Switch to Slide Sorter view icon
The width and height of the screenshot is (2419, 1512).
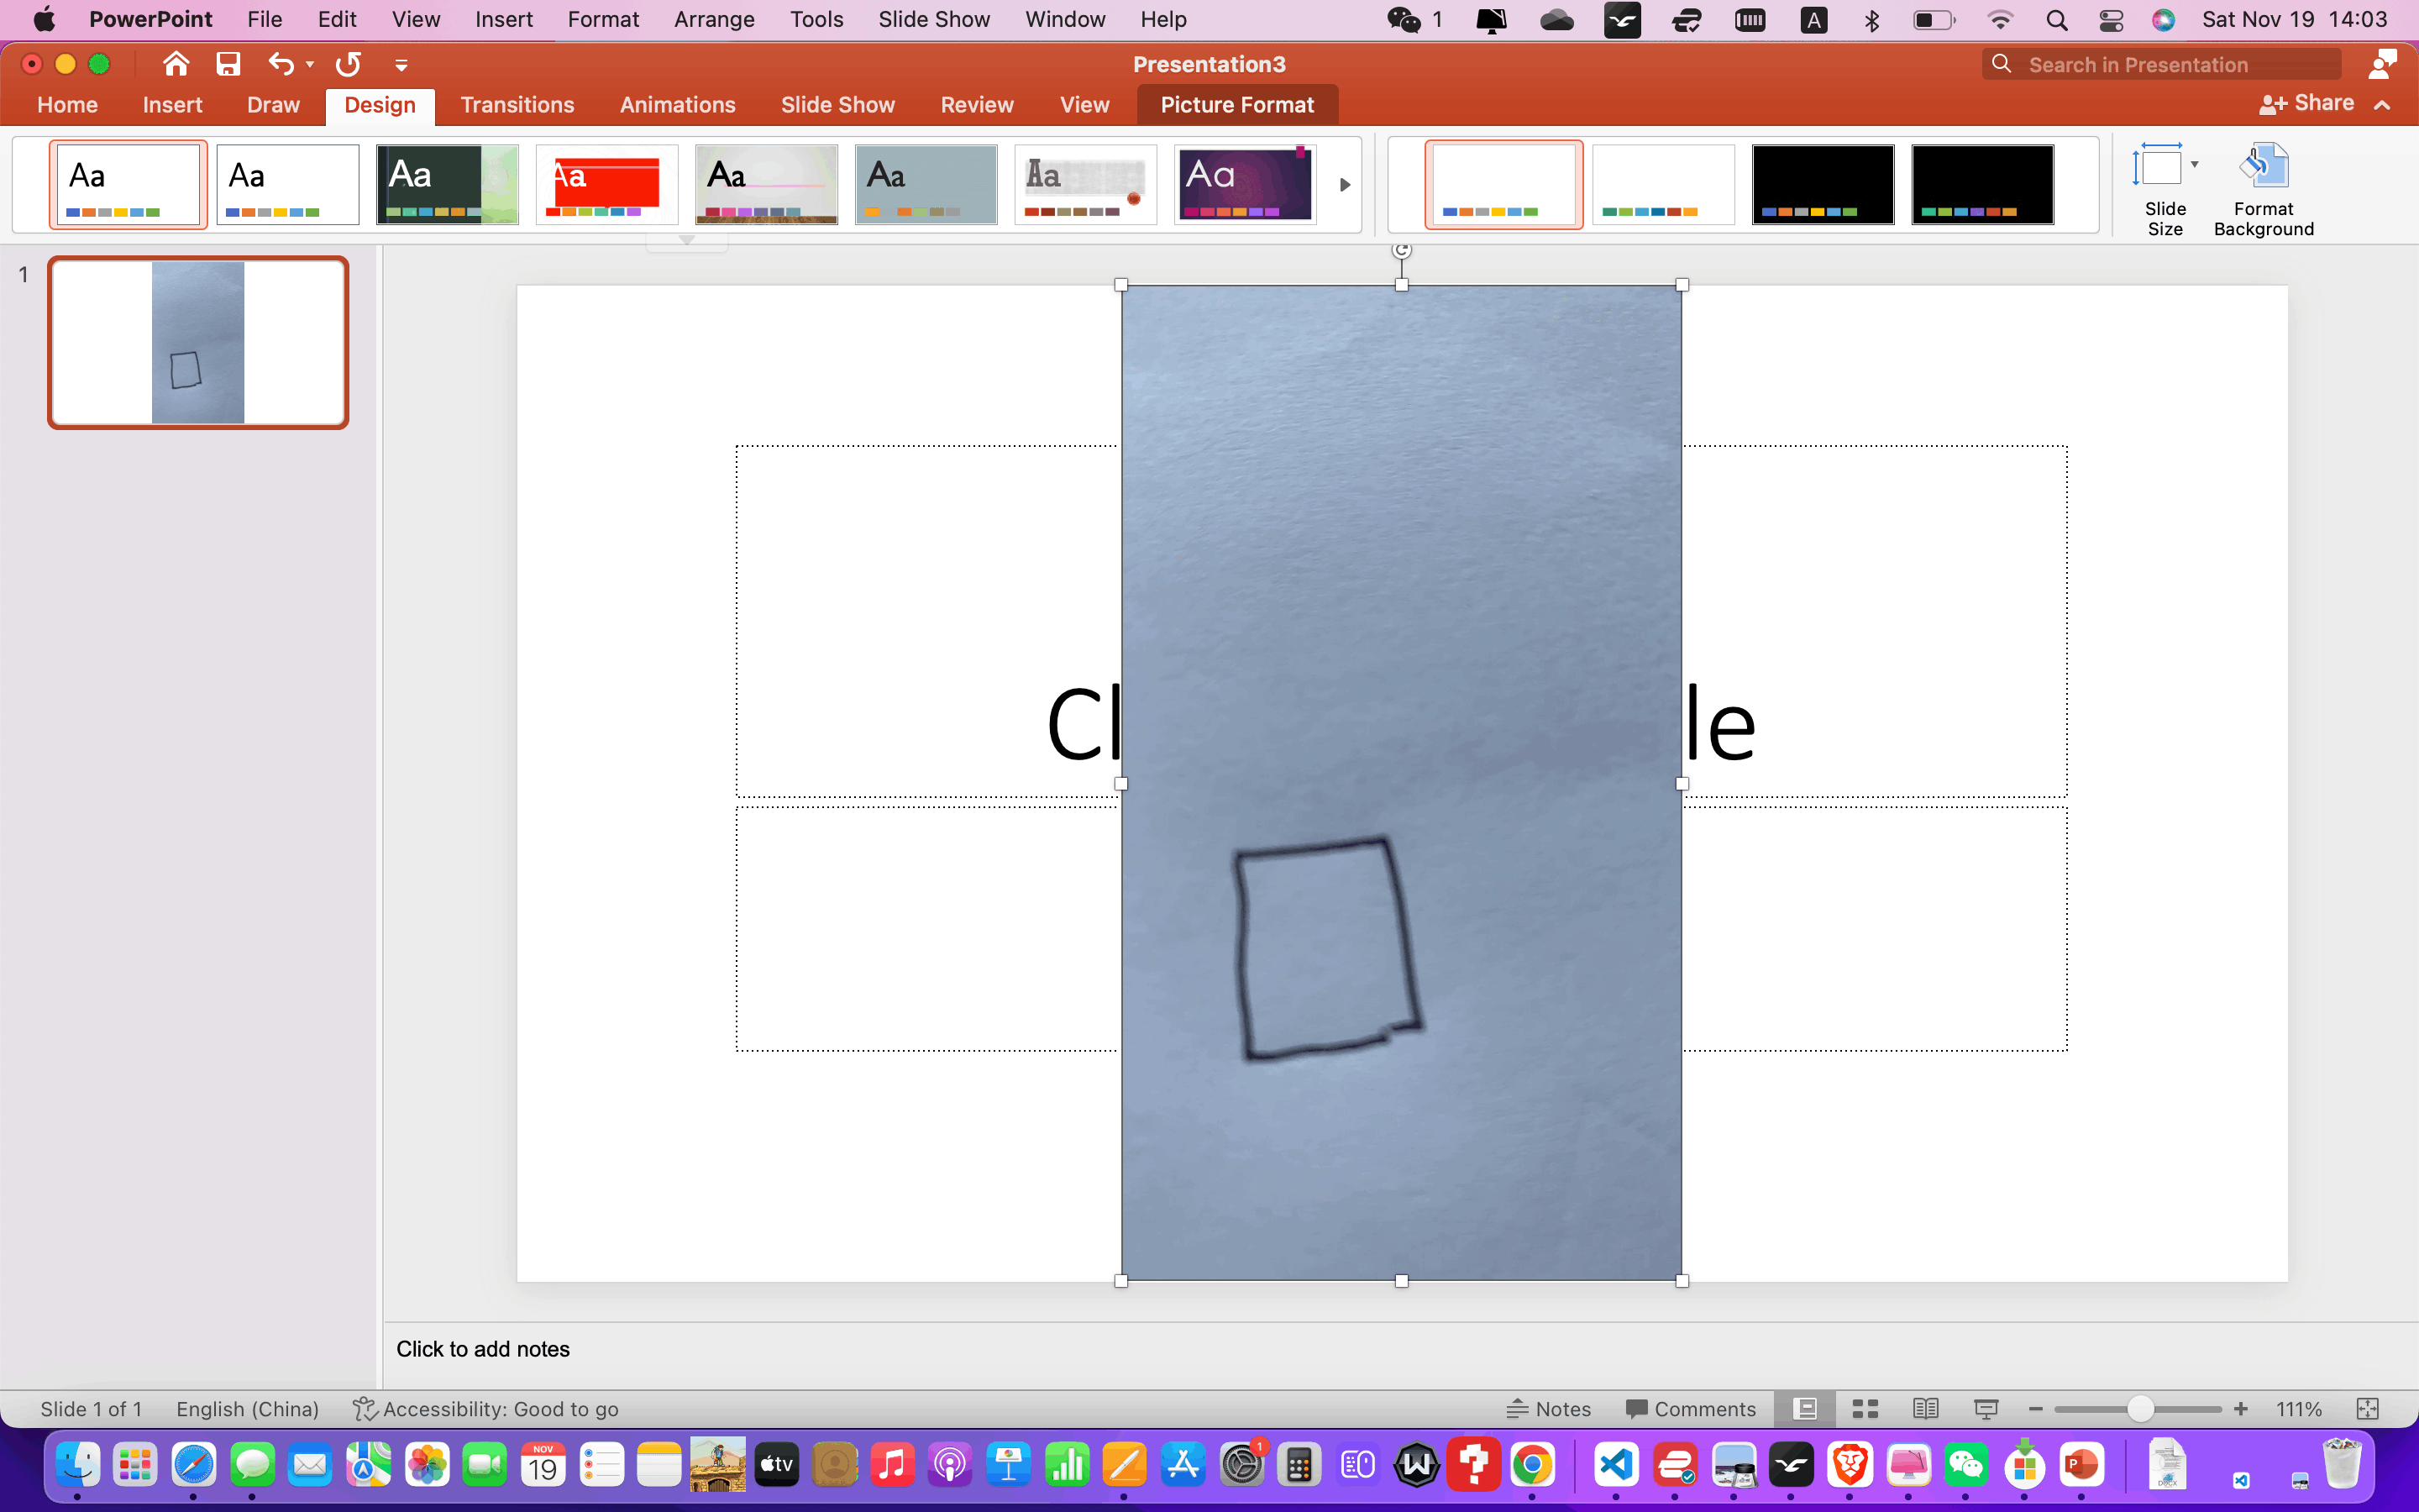pyautogui.click(x=1865, y=1409)
